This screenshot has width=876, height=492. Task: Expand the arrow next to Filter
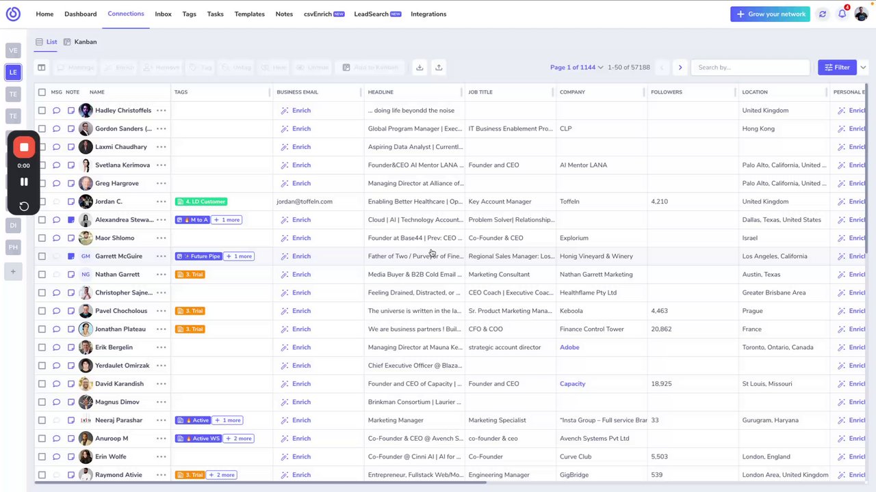coord(863,67)
